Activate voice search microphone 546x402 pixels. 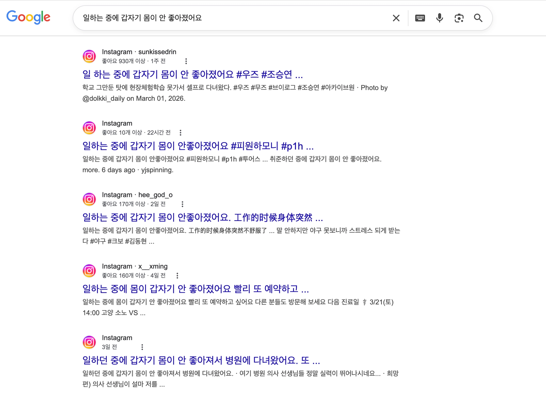click(440, 18)
